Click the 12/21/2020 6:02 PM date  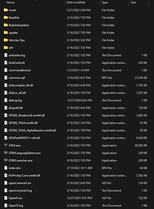[x=80, y=100]
